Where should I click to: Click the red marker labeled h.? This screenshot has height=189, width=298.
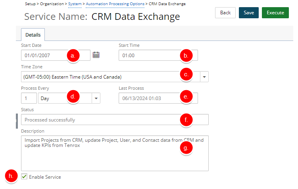pos(11,176)
